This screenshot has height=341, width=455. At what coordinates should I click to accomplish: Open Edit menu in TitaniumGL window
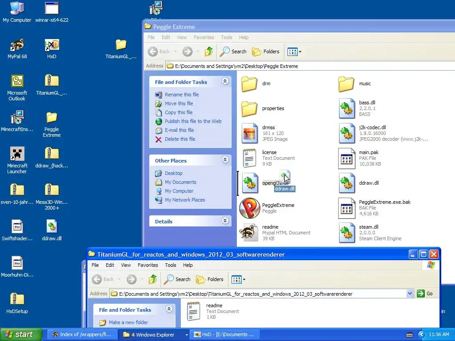[110, 265]
